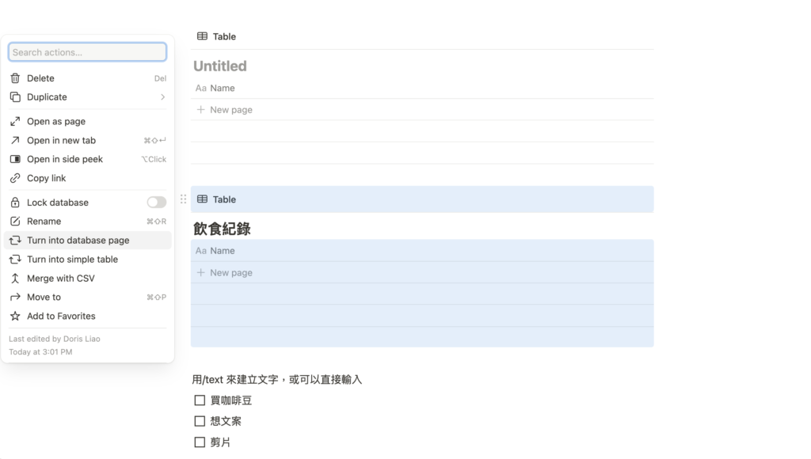Click New page in the Untitled table

(x=230, y=110)
